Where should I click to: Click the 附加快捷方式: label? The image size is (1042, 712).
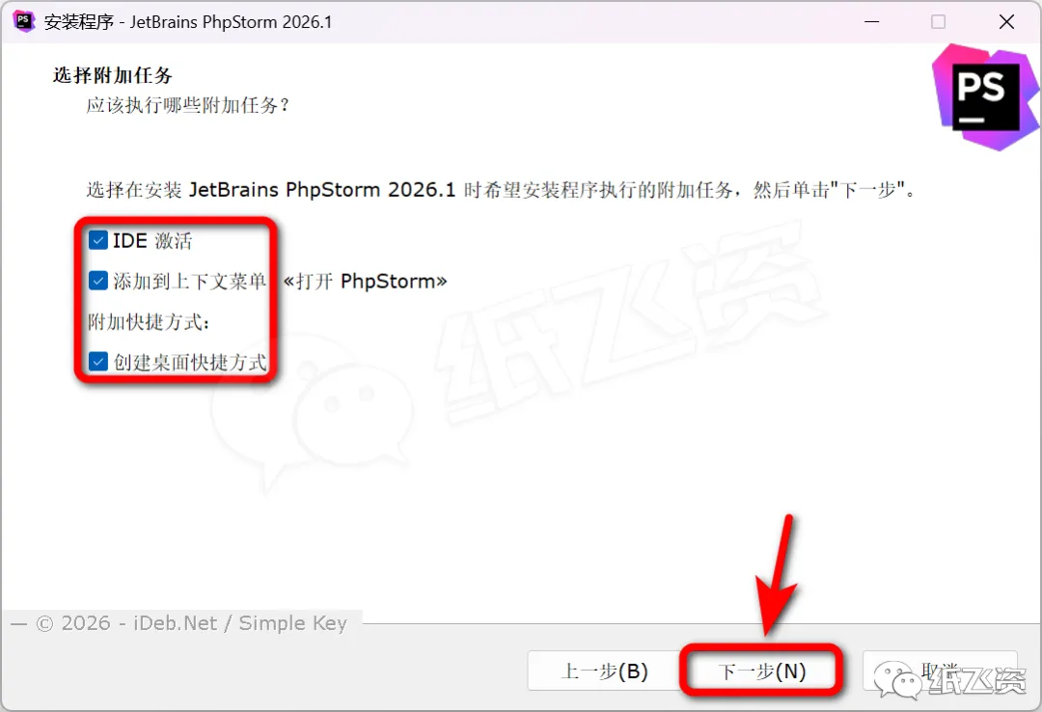pyautogui.click(x=149, y=322)
